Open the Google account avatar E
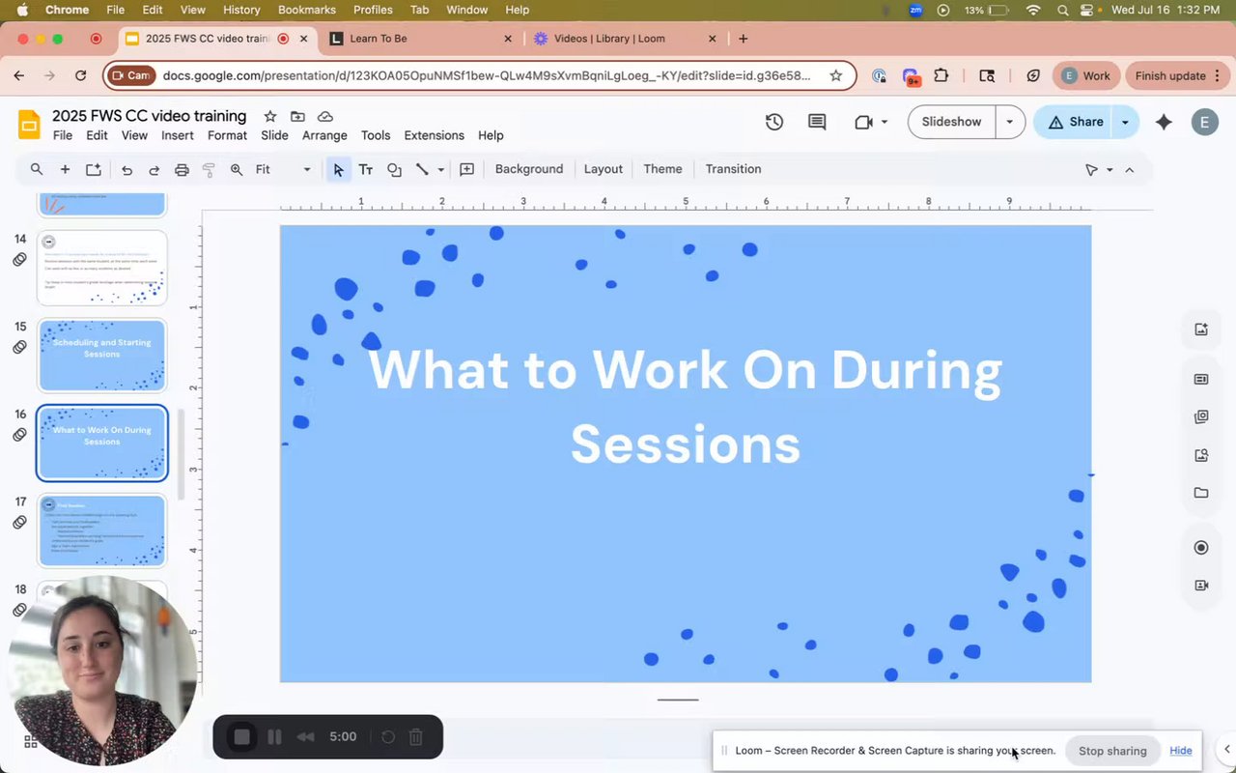The image size is (1236, 773). (x=1204, y=122)
